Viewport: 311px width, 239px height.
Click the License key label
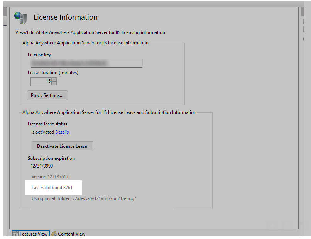pyautogui.click(x=39, y=54)
